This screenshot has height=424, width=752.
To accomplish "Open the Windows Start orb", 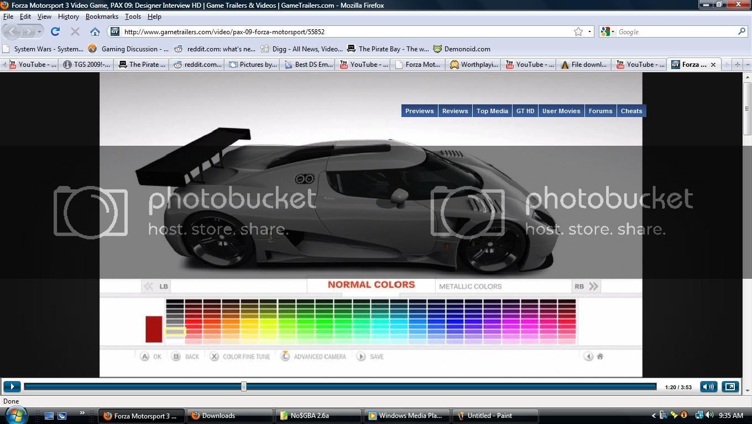I will [x=15, y=415].
